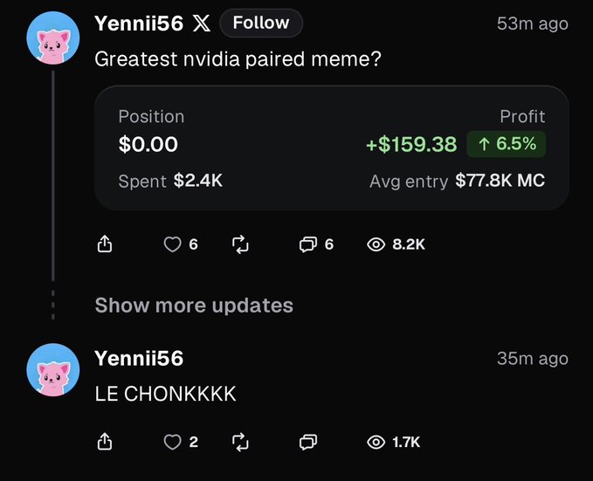Open Yennii56 name on second post

click(x=139, y=358)
